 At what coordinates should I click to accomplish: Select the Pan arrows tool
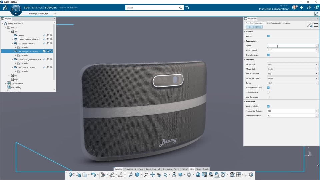pos(152,175)
